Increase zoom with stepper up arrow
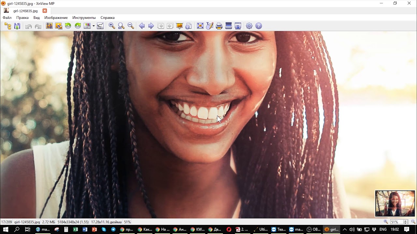The width and height of the screenshot is (417, 234). [x=406, y=221]
